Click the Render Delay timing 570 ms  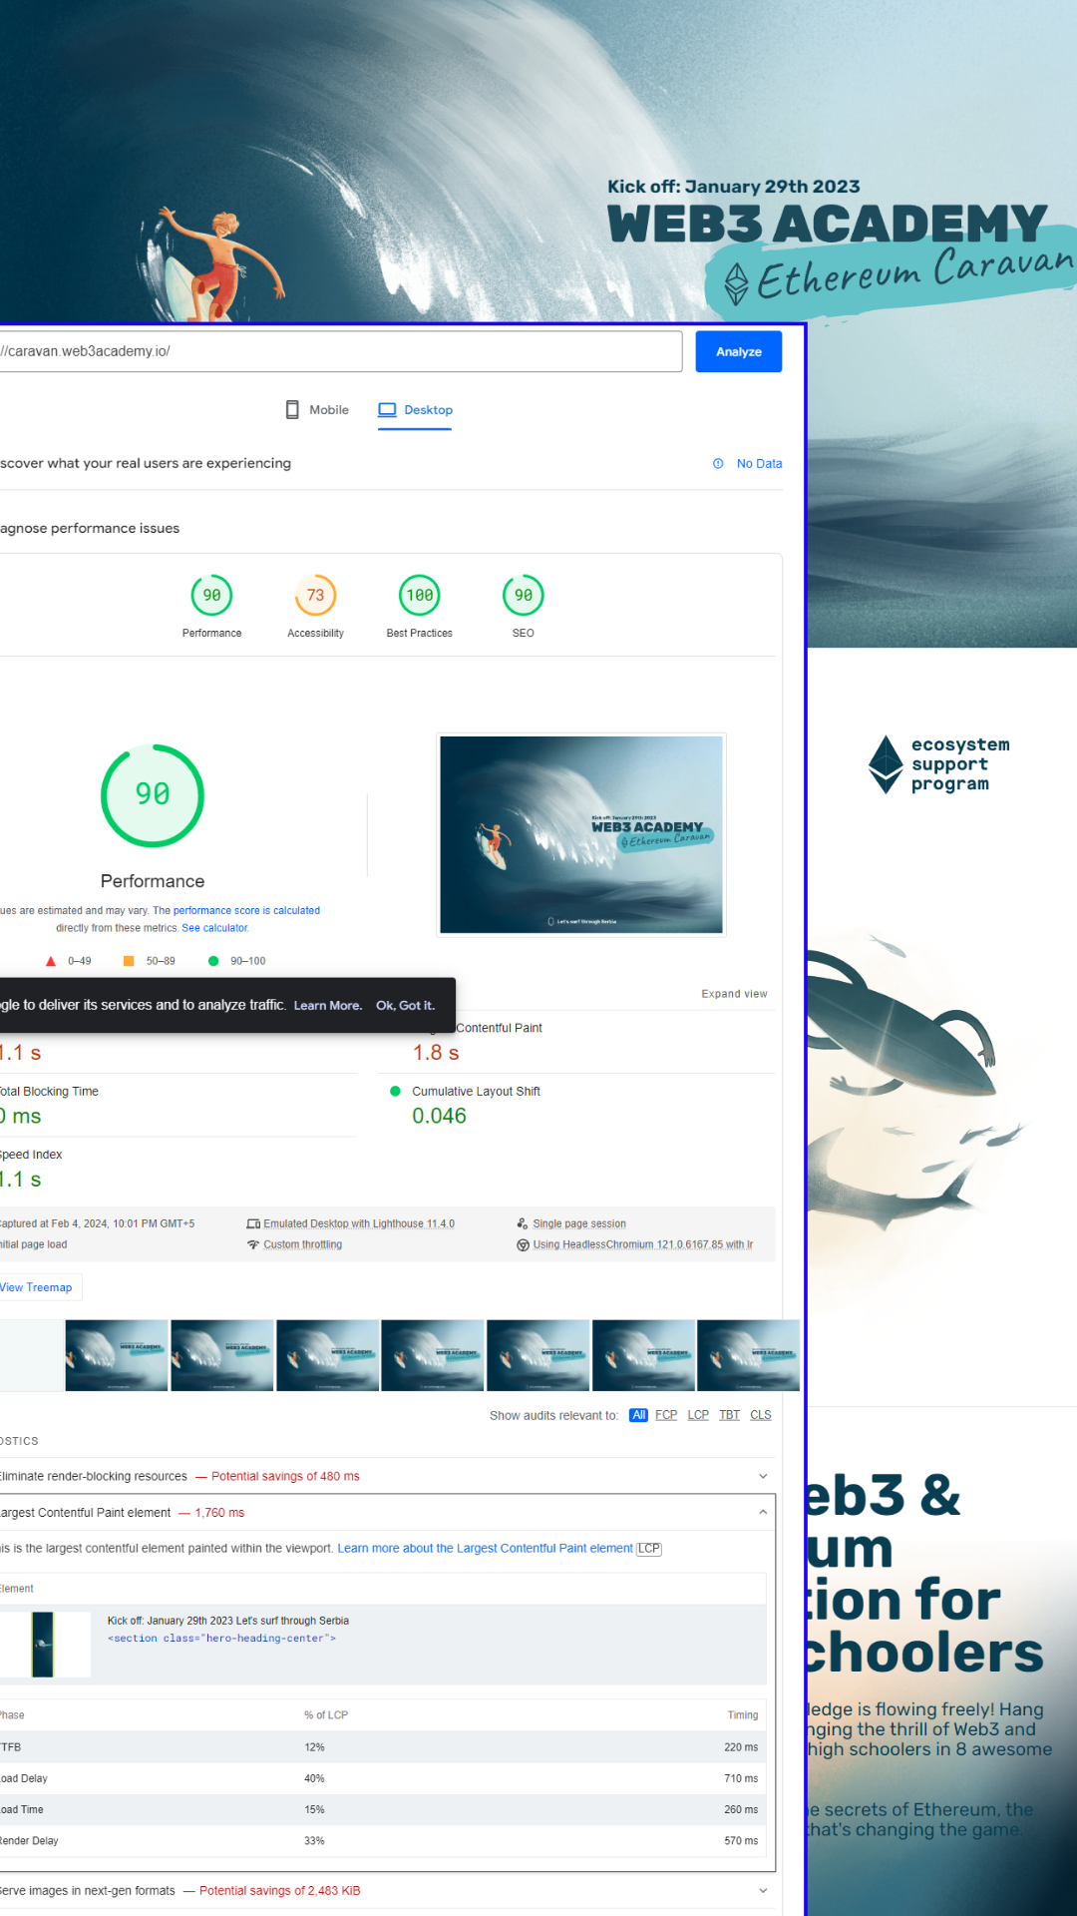741,1840
